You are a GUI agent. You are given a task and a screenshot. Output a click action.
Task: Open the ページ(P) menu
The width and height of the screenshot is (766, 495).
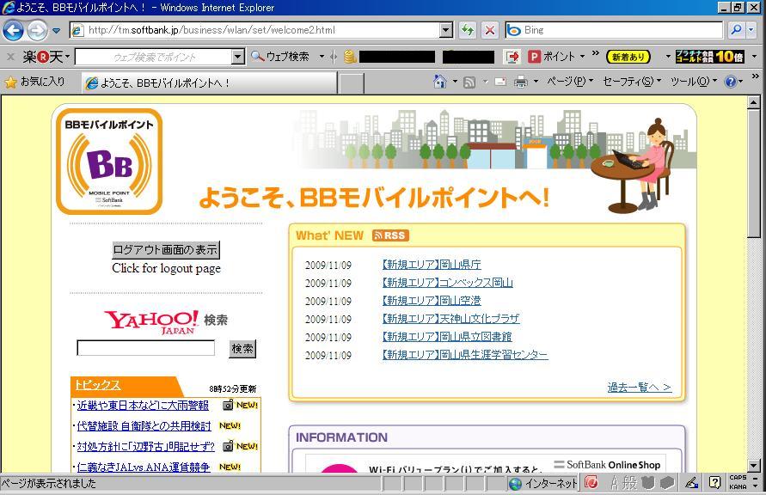click(x=570, y=82)
